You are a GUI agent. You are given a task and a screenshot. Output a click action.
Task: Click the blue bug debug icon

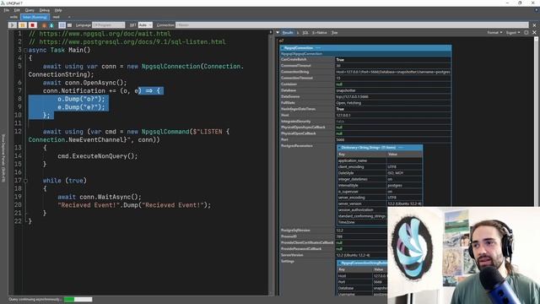click(x=51, y=25)
